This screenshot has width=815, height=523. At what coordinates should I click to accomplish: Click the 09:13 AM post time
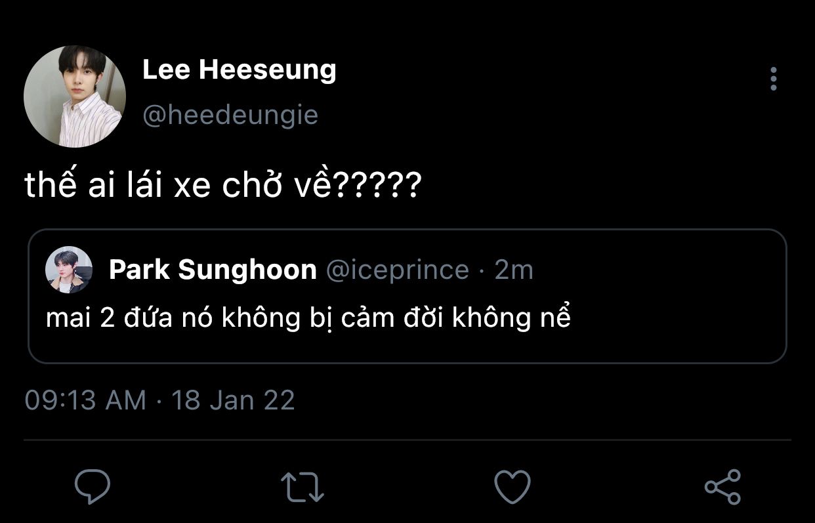(x=85, y=400)
